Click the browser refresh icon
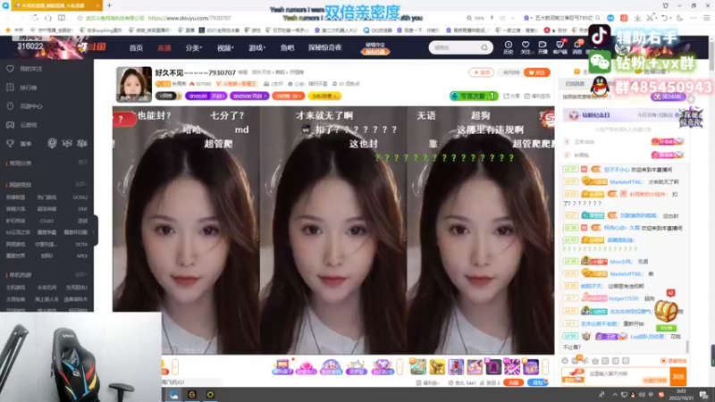The width and height of the screenshot is (715, 402). 35,18
